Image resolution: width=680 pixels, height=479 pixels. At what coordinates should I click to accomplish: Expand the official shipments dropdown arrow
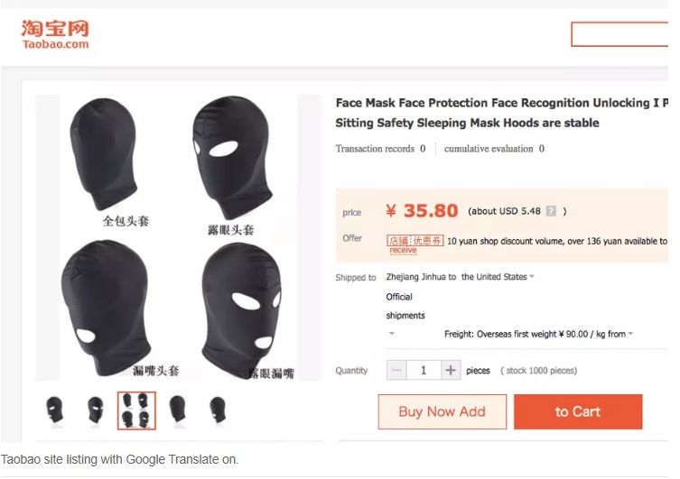[392, 334]
